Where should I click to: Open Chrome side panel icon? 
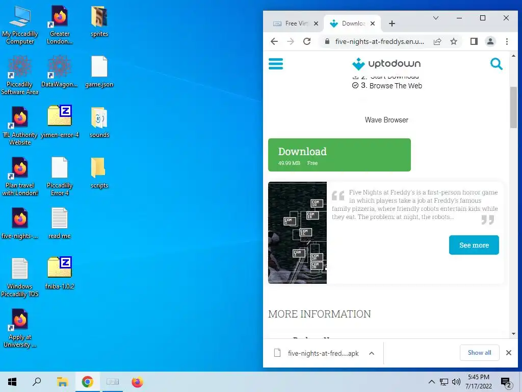(x=474, y=41)
